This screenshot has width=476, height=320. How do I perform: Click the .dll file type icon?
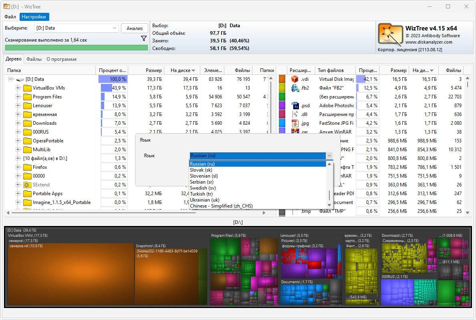[x=295, y=114]
